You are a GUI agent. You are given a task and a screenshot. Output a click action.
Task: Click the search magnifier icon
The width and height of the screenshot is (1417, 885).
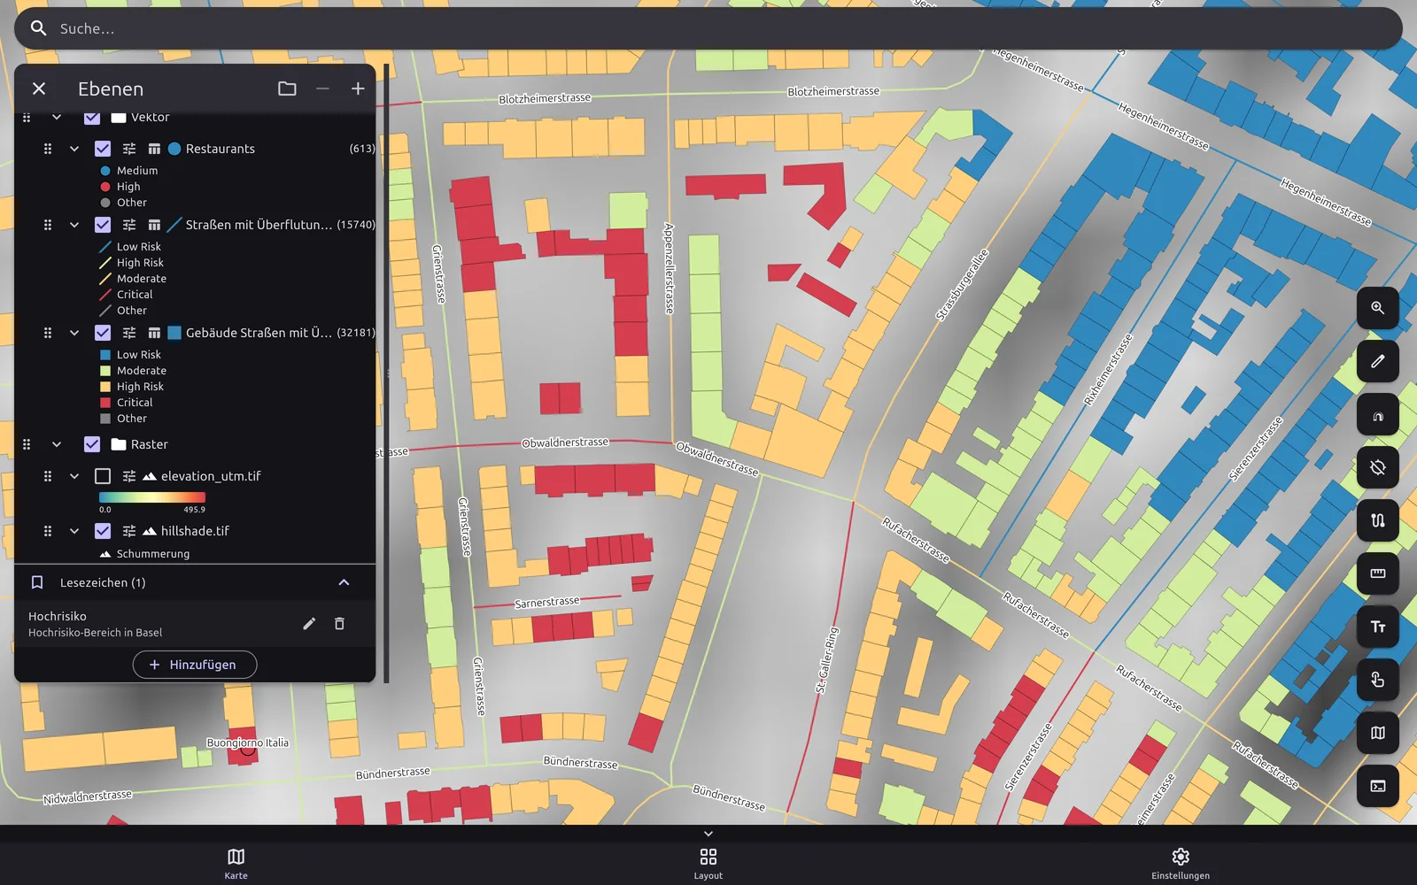coord(38,28)
